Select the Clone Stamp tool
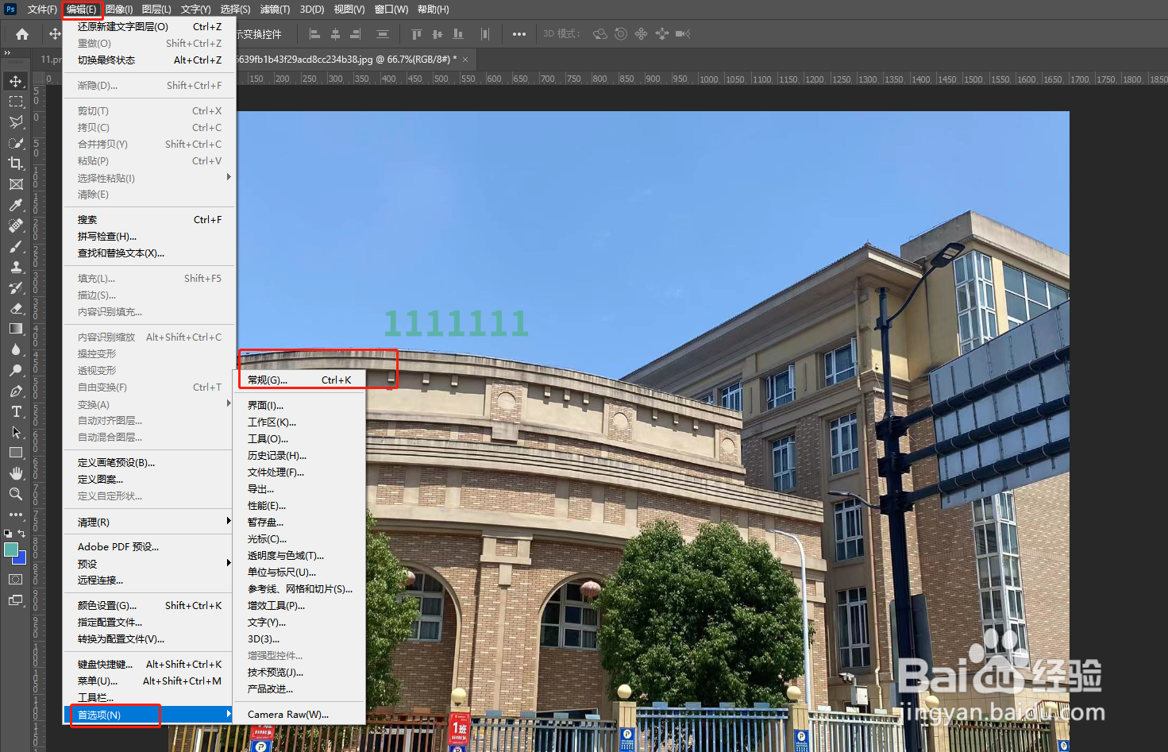1168x752 pixels. click(x=16, y=267)
